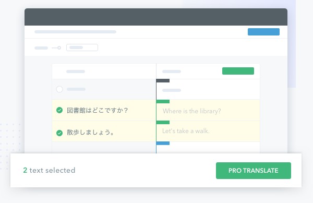313x203 pixels.
Task: Click the green tag above "Where is the library?"
Action: coord(163,101)
